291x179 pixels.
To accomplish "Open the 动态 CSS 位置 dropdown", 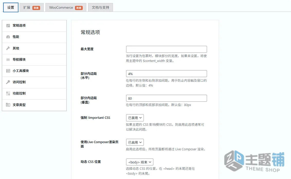I will pos(140,162).
